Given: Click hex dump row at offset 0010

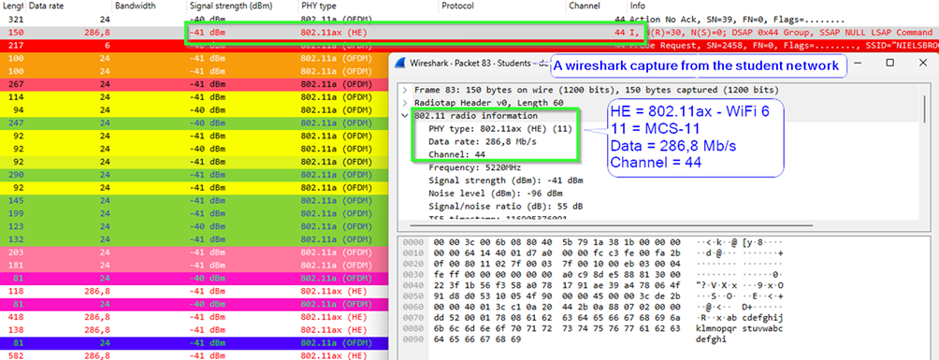Looking at the screenshot, I should (x=593, y=252).
